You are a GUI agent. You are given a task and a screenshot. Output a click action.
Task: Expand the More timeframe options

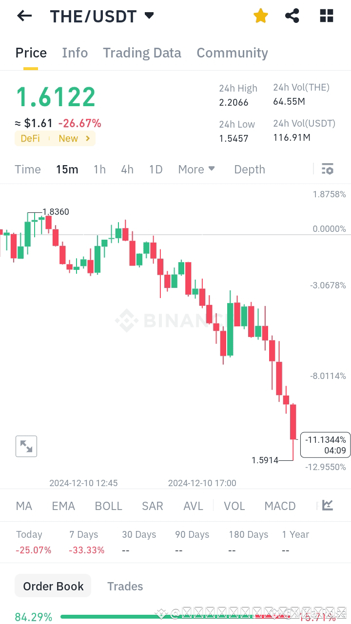click(x=196, y=169)
